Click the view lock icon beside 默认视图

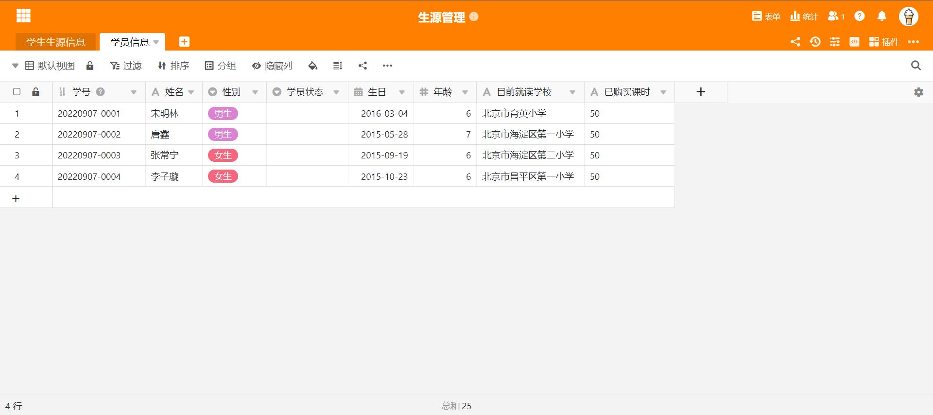pyautogui.click(x=90, y=66)
